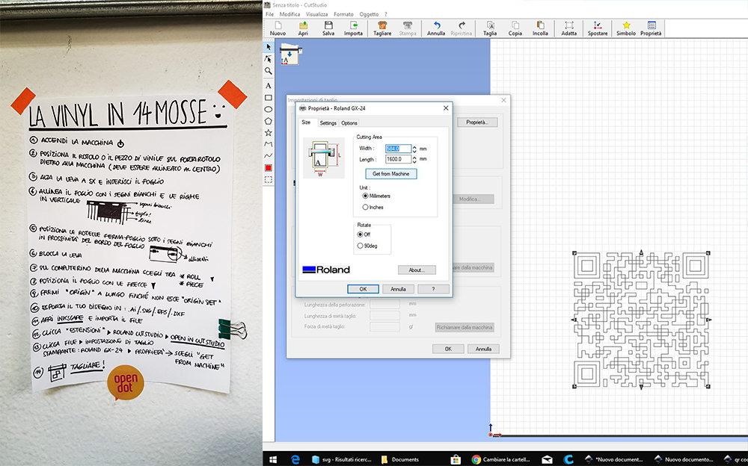Open the Simbolo star icon
This screenshot has height=466, width=748.
click(x=626, y=28)
